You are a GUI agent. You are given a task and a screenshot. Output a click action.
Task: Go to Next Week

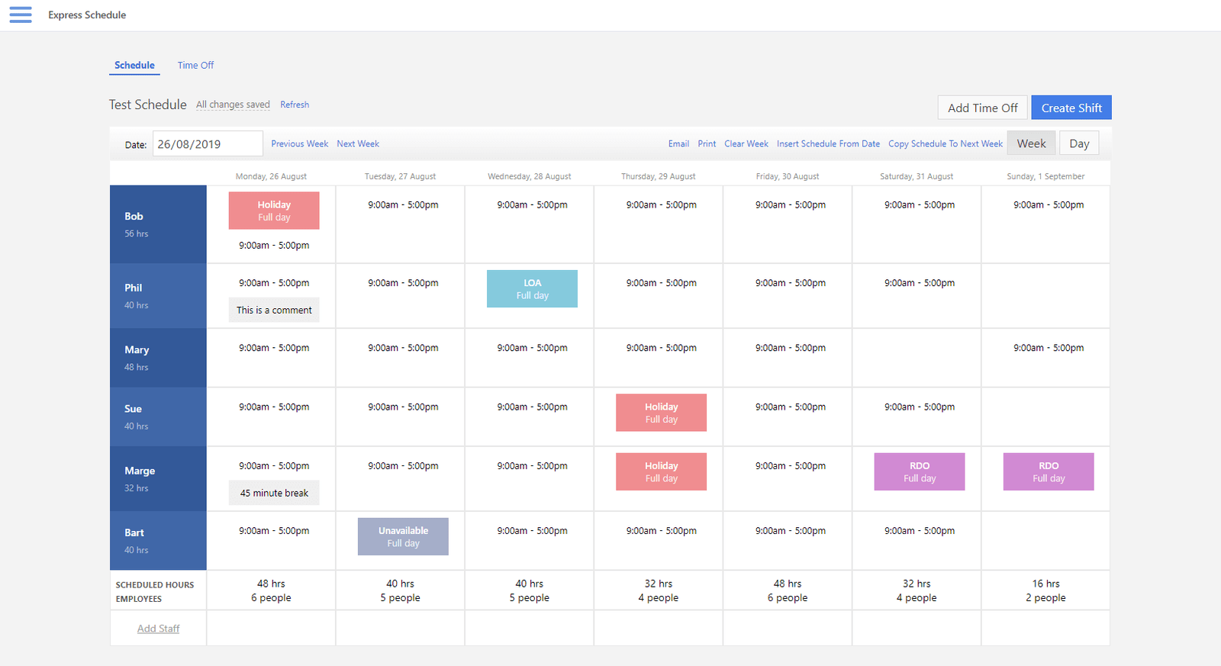pos(358,144)
